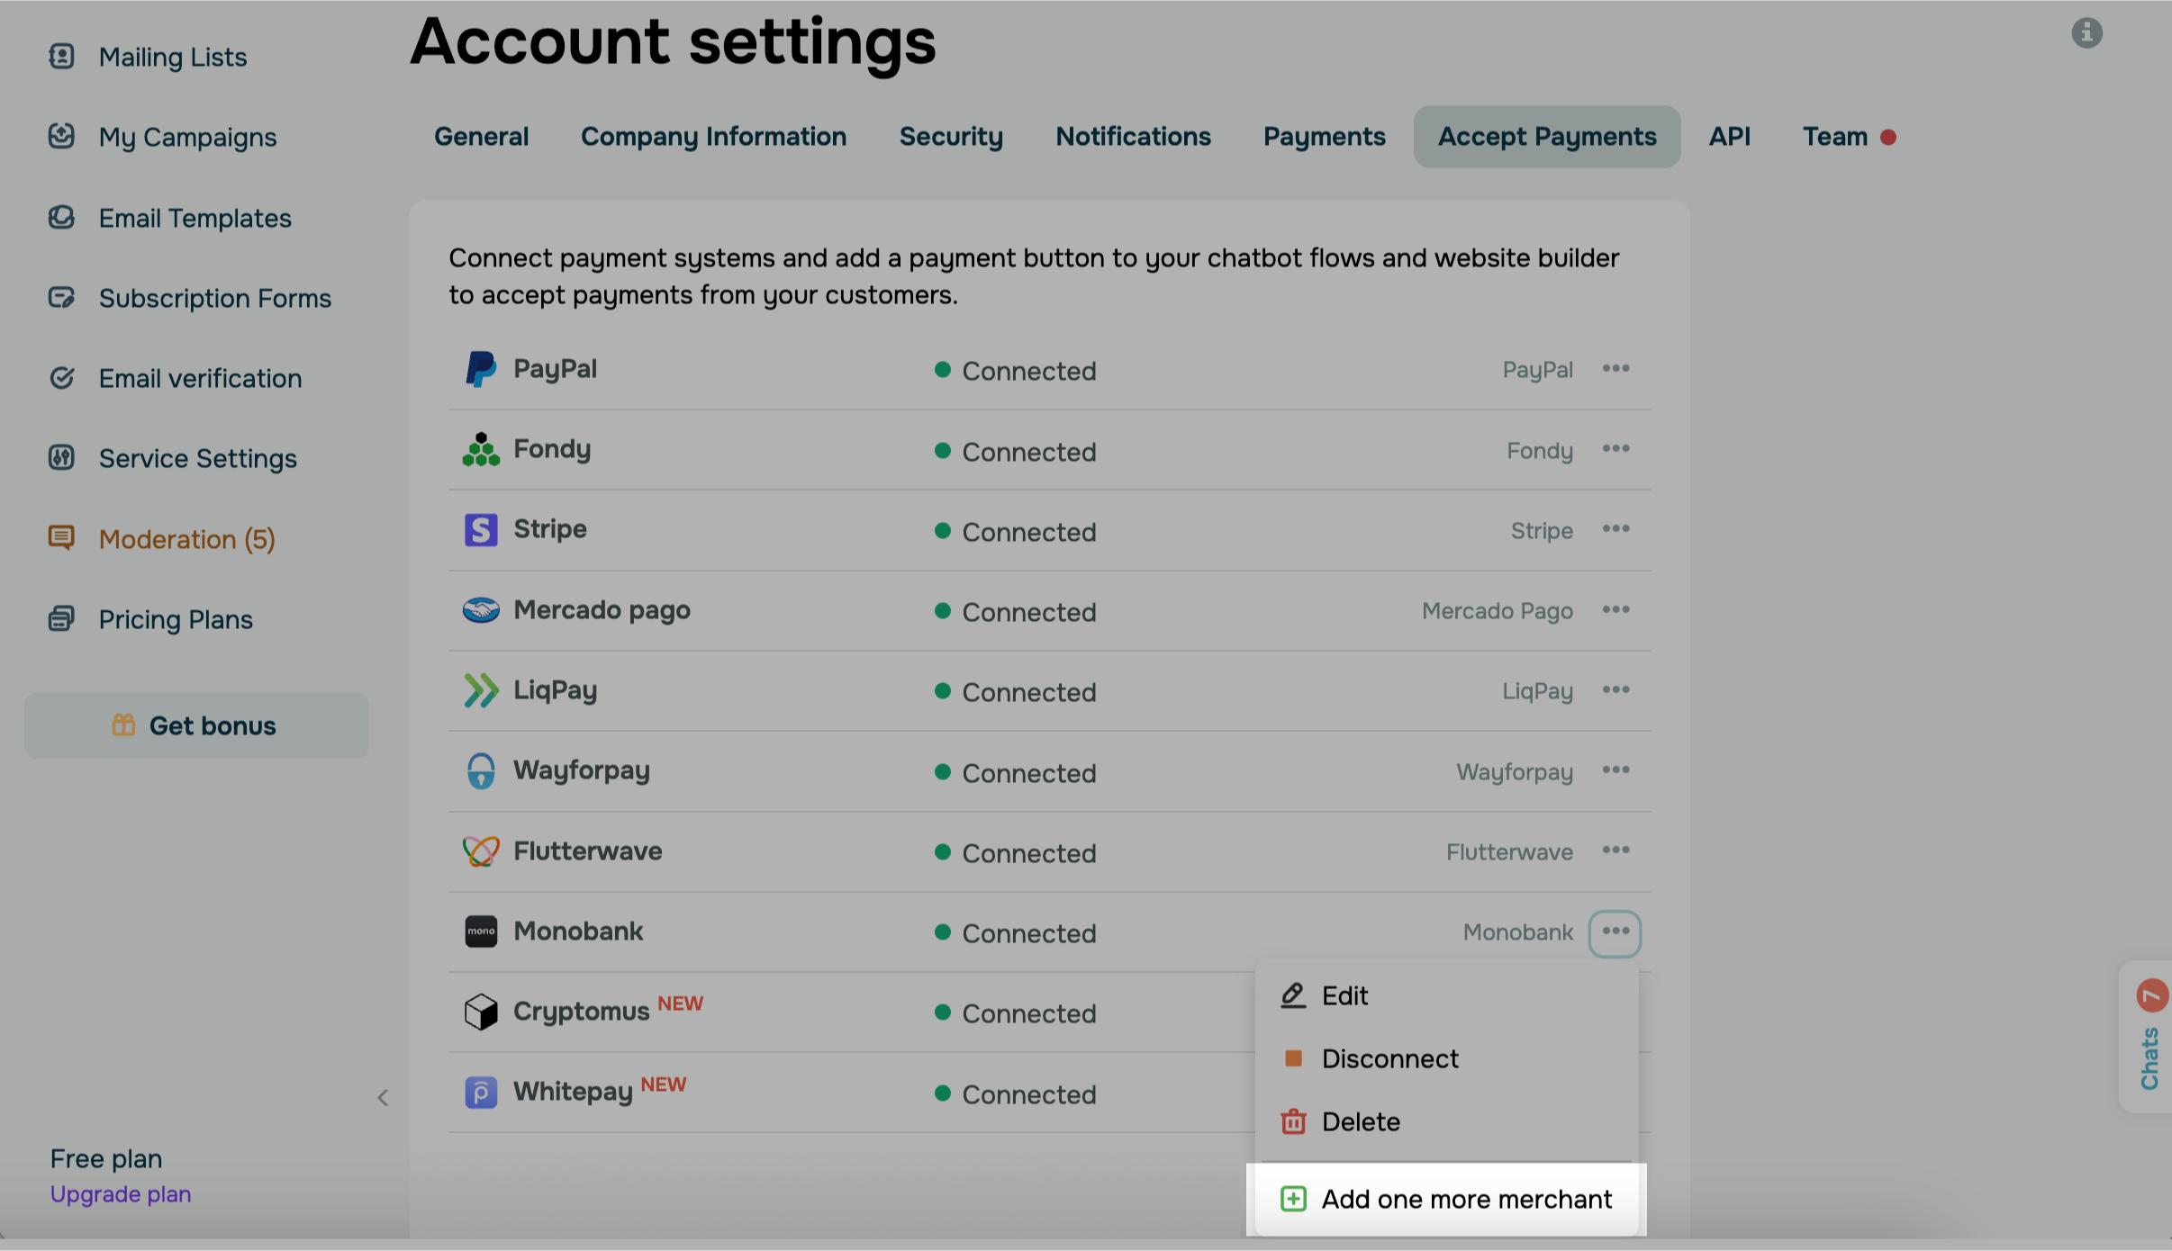This screenshot has height=1251, width=2172.
Task: Switch to the Security tab
Action: 951,137
